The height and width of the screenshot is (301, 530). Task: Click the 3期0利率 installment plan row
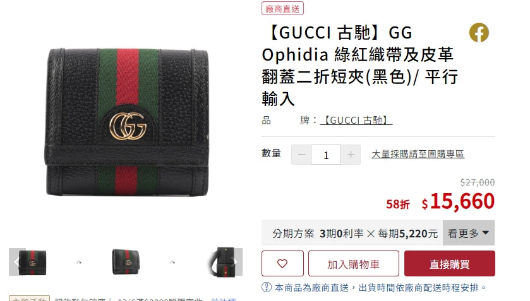(352, 233)
